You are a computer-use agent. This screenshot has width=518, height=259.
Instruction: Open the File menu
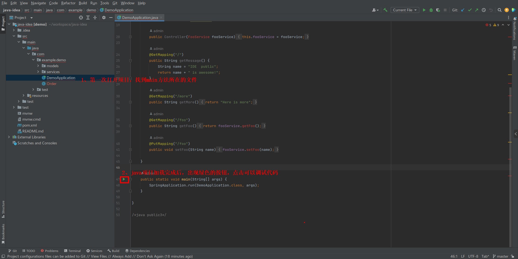(x=4, y=3)
